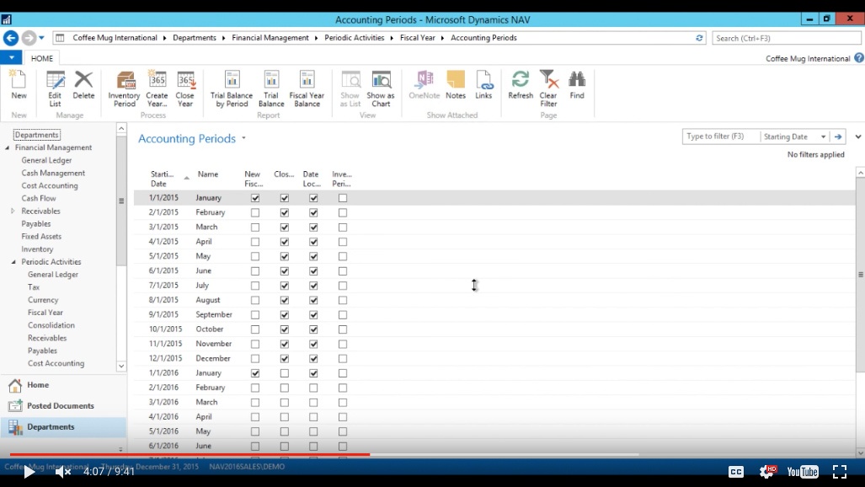Image resolution: width=865 pixels, height=487 pixels.
Task: Toggle Inventory Period for April 2015
Action: tap(343, 242)
